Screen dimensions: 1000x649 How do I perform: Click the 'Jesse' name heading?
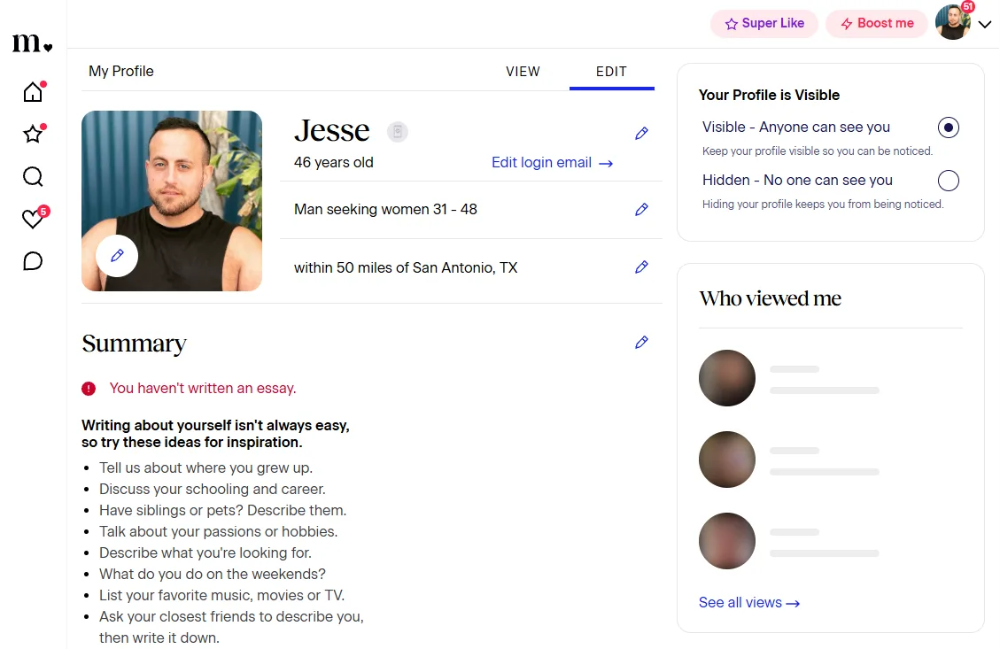click(x=331, y=131)
